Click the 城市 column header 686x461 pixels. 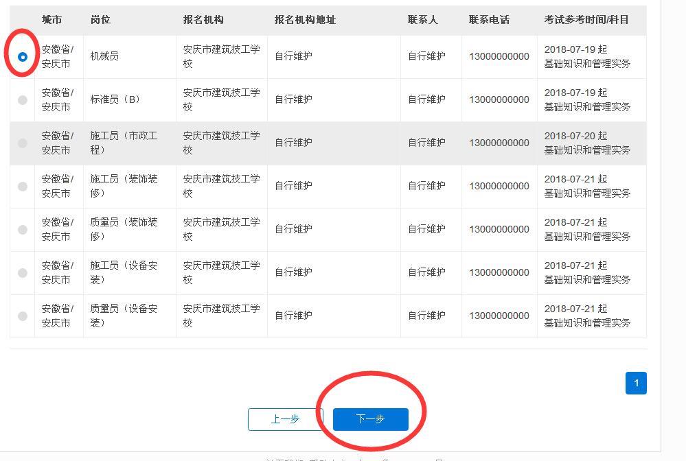point(52,20)
